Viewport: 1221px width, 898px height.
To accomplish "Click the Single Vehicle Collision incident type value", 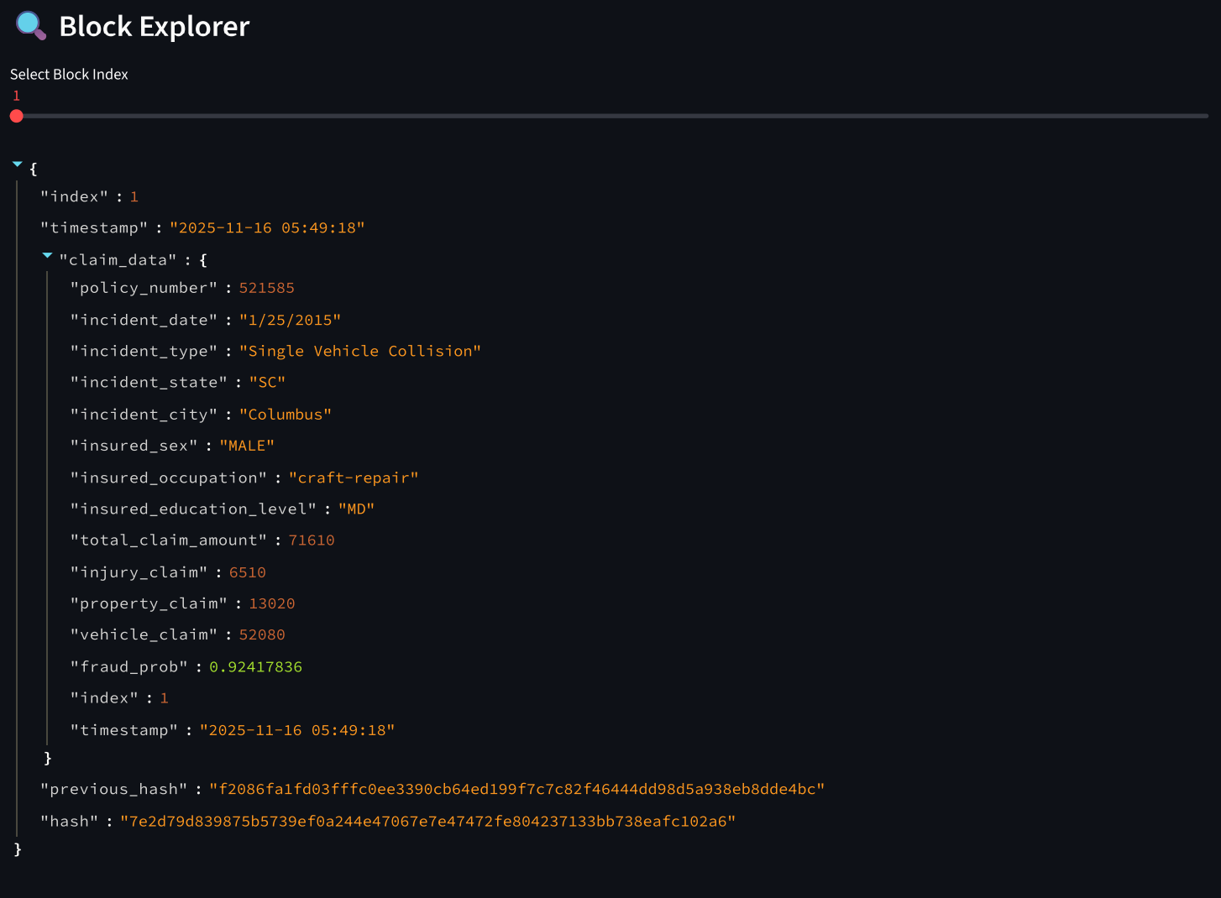I will (x=359, y=351).
